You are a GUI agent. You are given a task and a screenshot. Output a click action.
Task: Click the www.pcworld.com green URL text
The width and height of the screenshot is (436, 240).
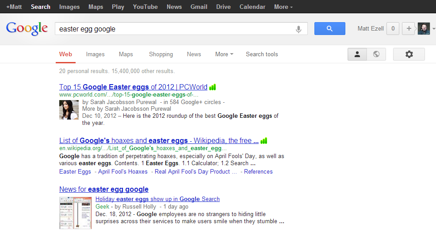point(129,95)
